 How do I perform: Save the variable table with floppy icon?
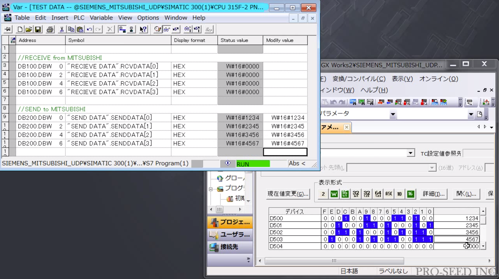click(x=38, y=29)
